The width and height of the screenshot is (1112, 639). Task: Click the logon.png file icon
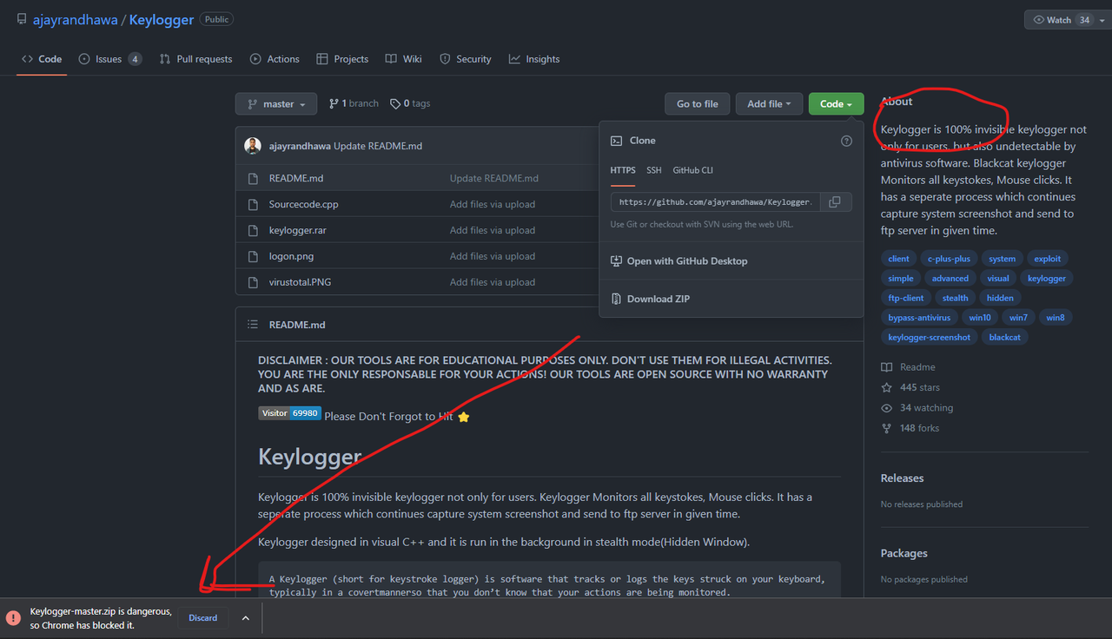click(253, 256)
